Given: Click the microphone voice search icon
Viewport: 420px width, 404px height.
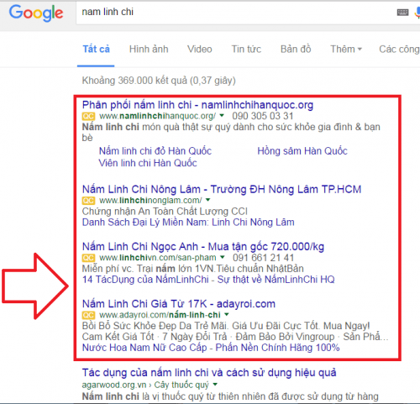Looking at the screenshot, I should [x=417, y=13].
